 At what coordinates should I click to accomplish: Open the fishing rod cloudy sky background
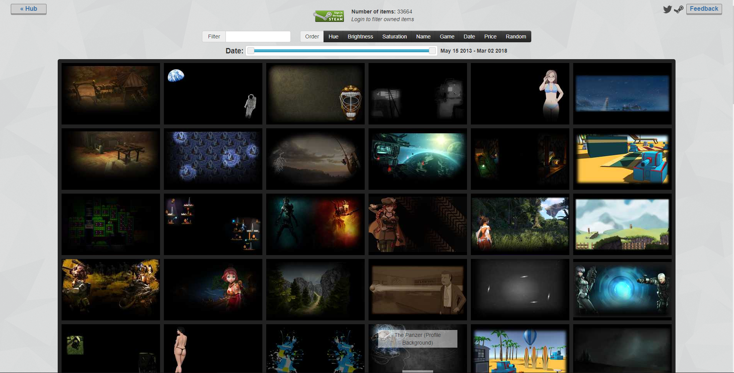click(315, 159)
